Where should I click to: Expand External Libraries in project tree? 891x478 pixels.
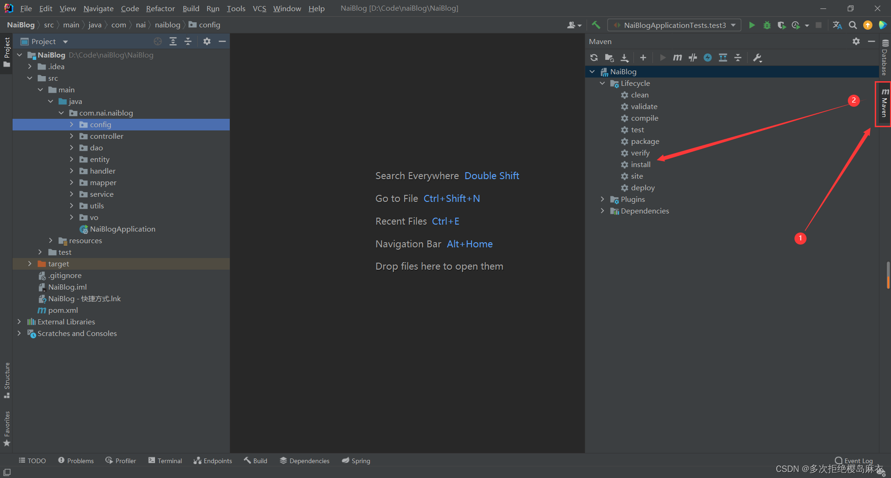tap(19, 322)
